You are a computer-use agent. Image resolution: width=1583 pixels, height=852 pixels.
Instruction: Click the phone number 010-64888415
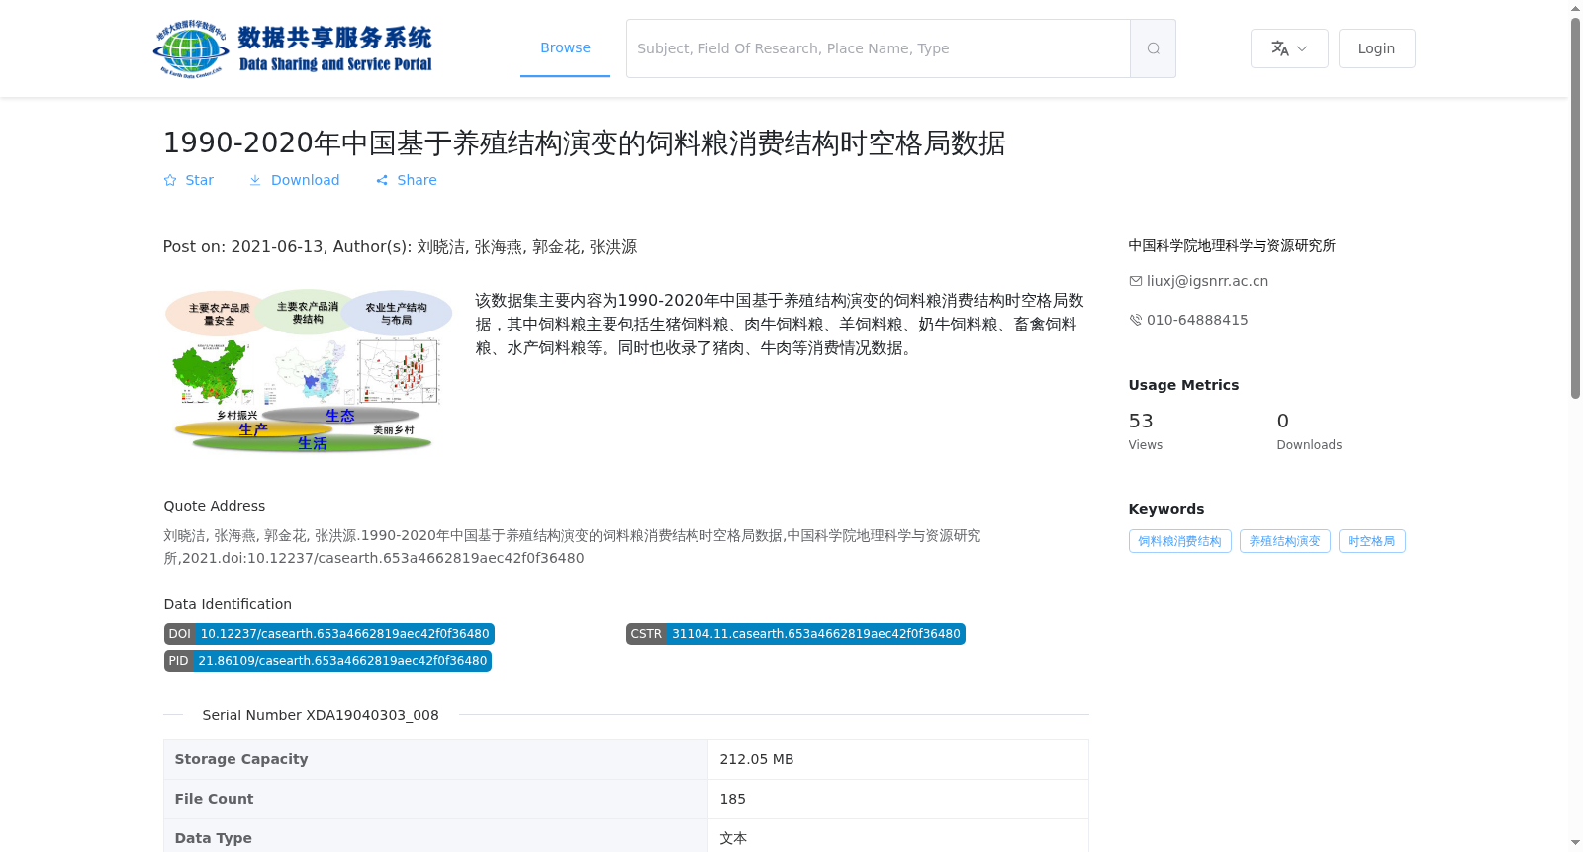click(1197, 320)
